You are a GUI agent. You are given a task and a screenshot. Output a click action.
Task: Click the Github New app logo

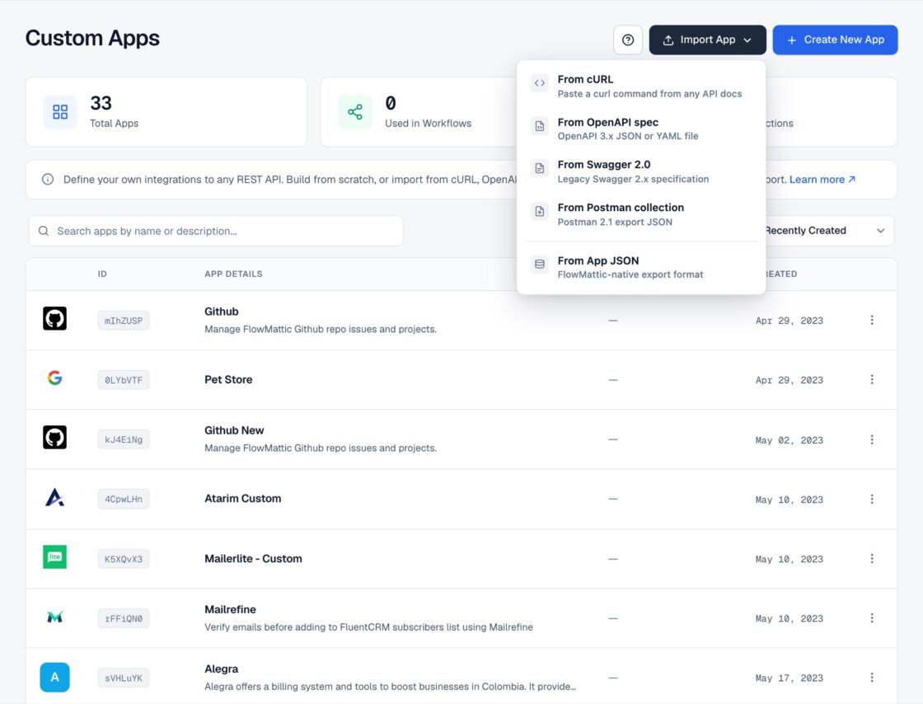coord(54,438)
